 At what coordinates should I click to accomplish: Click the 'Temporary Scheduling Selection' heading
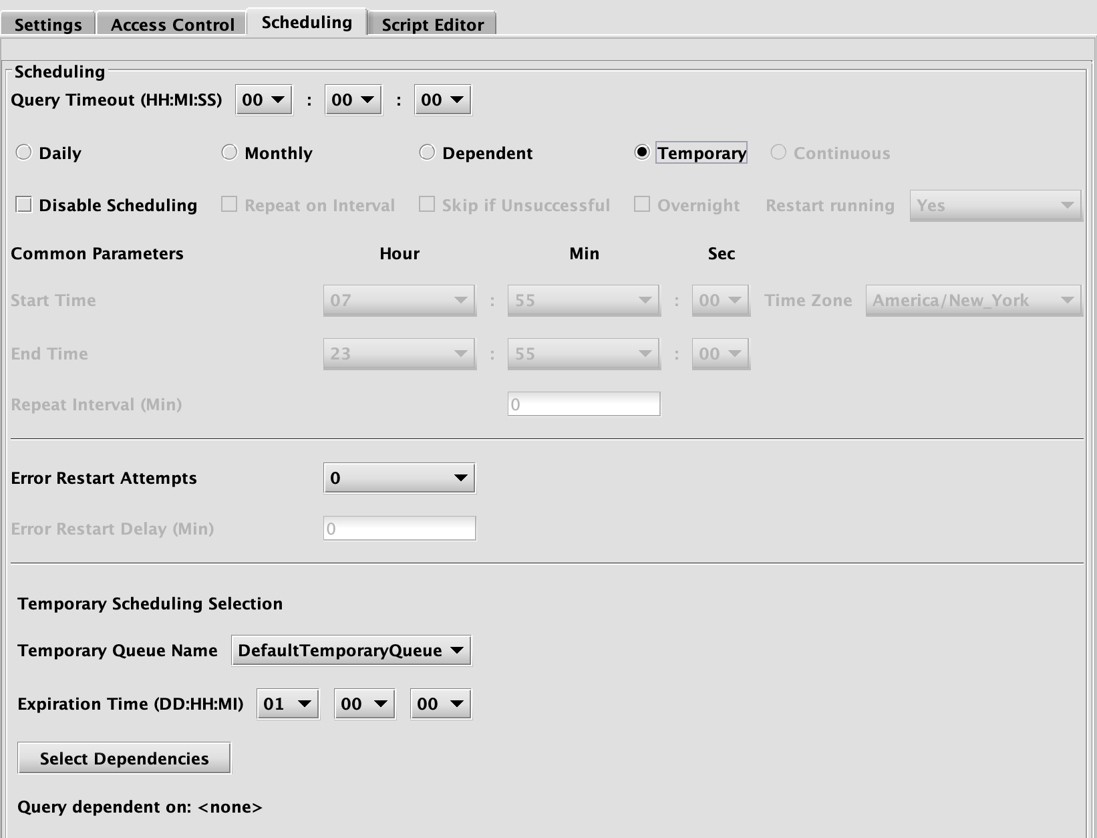click(150, 604)
